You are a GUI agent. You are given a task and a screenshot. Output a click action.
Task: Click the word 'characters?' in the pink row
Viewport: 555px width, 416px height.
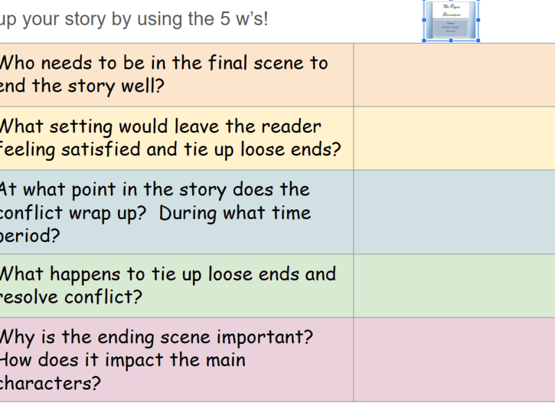click(50, 383)
